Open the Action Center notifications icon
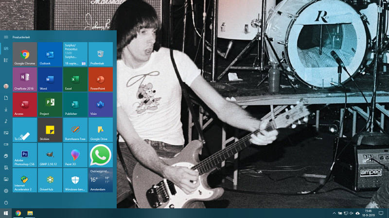Screen dimensions: 389x218 click(381, 213)
